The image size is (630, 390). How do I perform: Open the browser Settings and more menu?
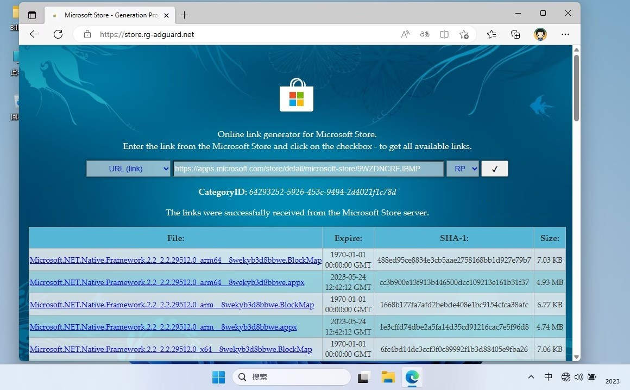[x=565, y=34]
